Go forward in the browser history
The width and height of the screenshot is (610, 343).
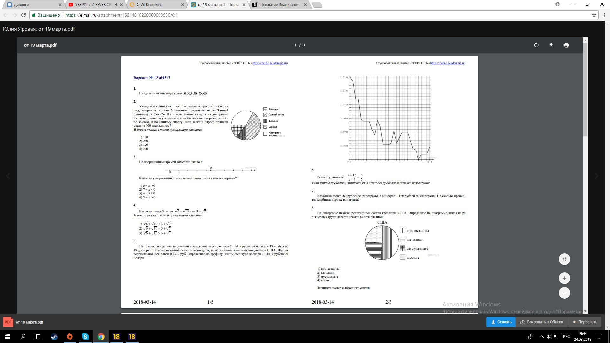15,15
